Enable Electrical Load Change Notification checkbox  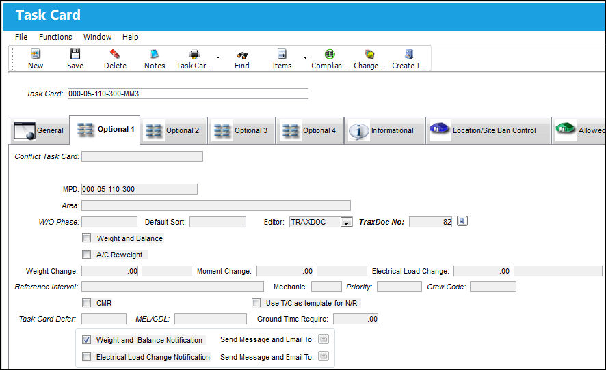click(x=87, y=356)
